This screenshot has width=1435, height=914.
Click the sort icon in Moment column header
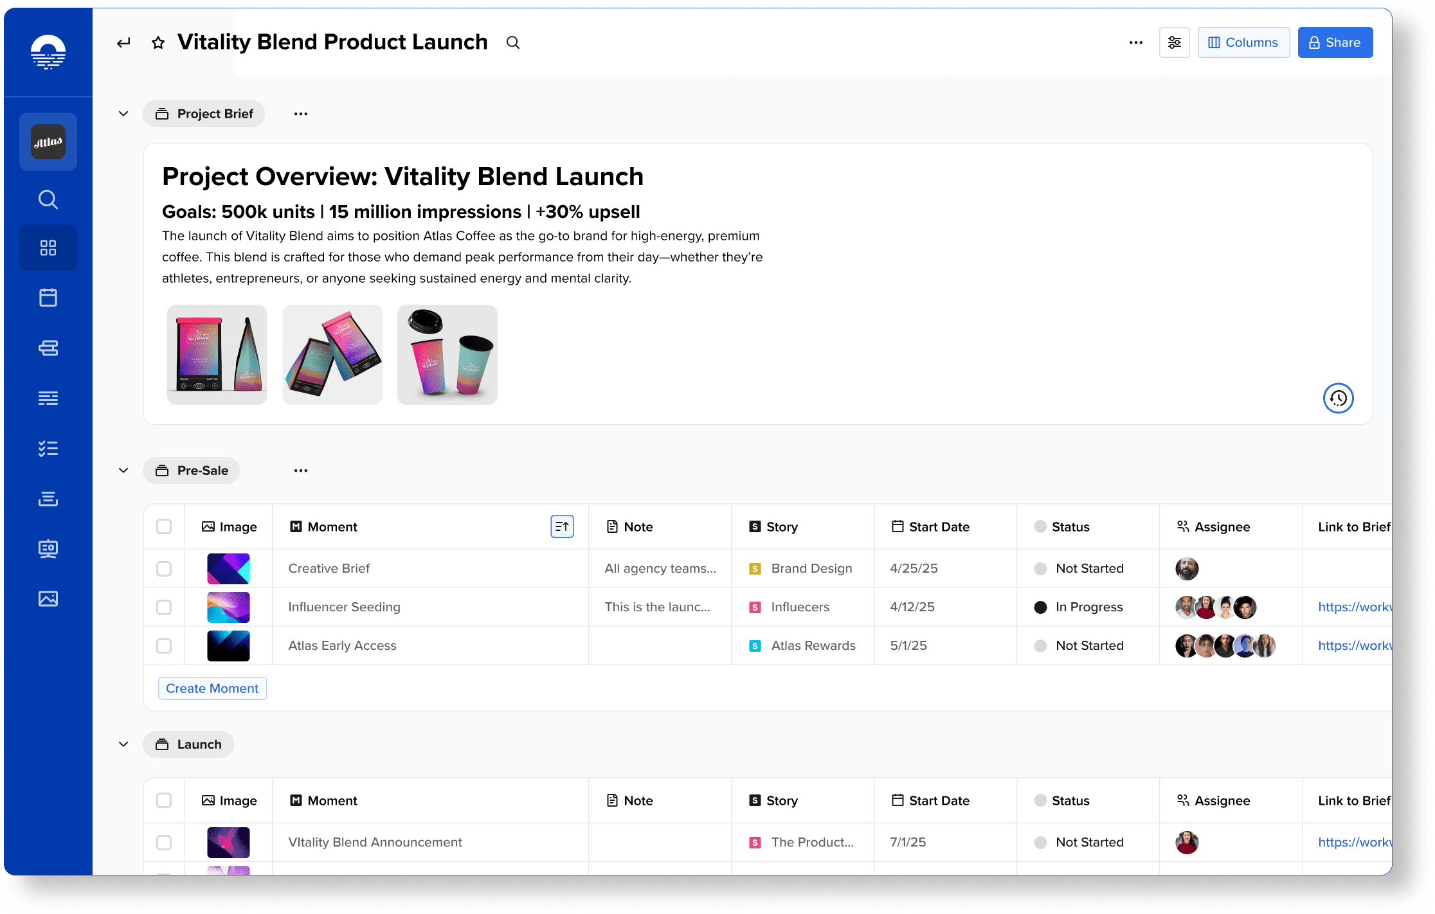tap(562, 526)
